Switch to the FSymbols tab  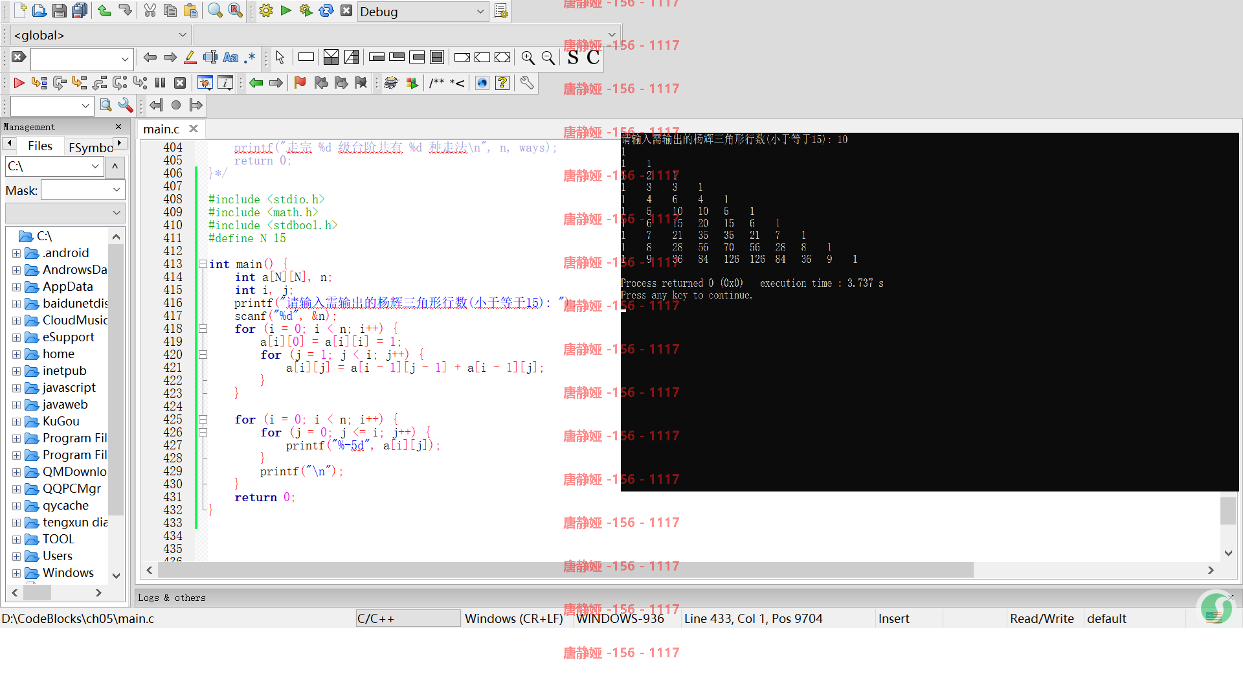[x=91, y=148]
